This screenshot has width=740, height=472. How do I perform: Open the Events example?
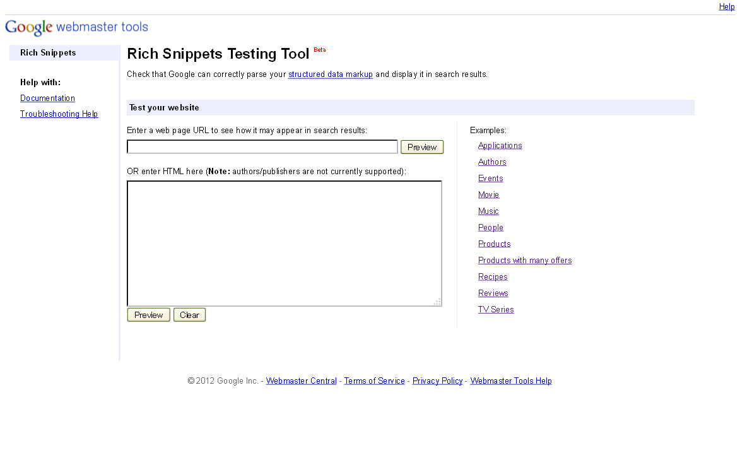point(490,179)
